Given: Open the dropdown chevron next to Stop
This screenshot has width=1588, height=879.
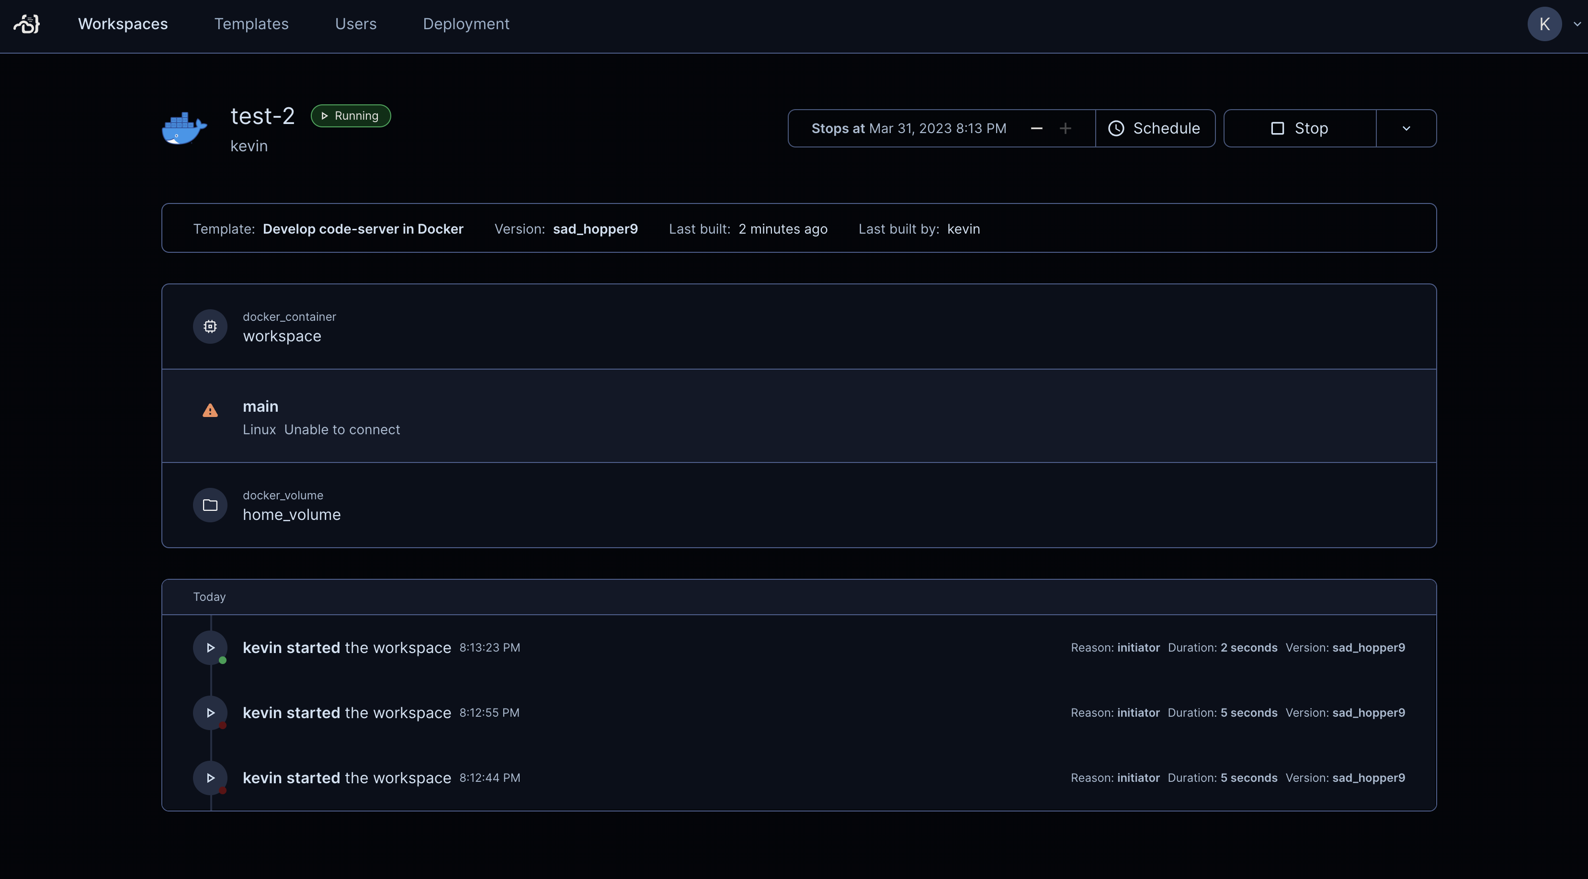Looking at the screenshot, I should tap(1406, 128).
